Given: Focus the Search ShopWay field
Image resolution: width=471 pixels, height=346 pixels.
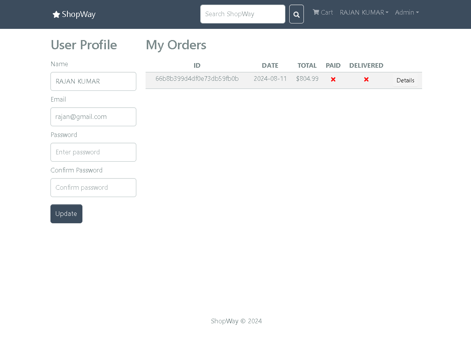Looking at the screenshot, I should point(243,14).
